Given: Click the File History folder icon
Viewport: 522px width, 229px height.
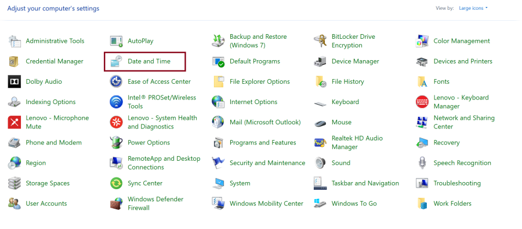Looking at the screenshot, I should tap(320, 82).
